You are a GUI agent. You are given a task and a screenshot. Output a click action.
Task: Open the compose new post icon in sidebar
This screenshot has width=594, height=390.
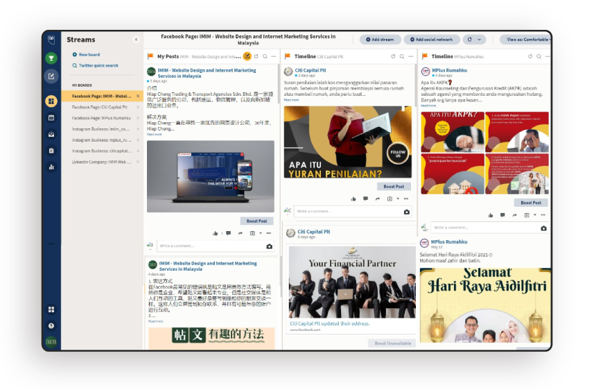pyautogui.click(x=51, y=76)
